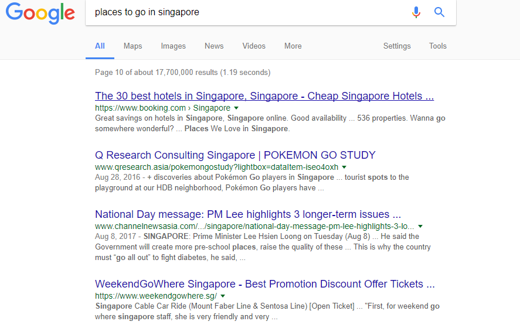The width and height of the screenshot is (520, 335).
Task: Open the More menu
Action: pyautogui.click(x=293, y=46)
